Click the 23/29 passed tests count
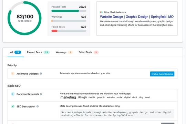Viewport: 186px width, 124px height. (x=83, y=7)
